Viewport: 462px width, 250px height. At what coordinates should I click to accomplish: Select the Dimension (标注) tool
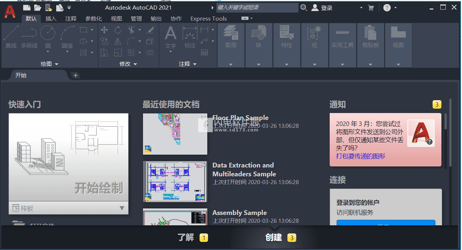(190, 37)
